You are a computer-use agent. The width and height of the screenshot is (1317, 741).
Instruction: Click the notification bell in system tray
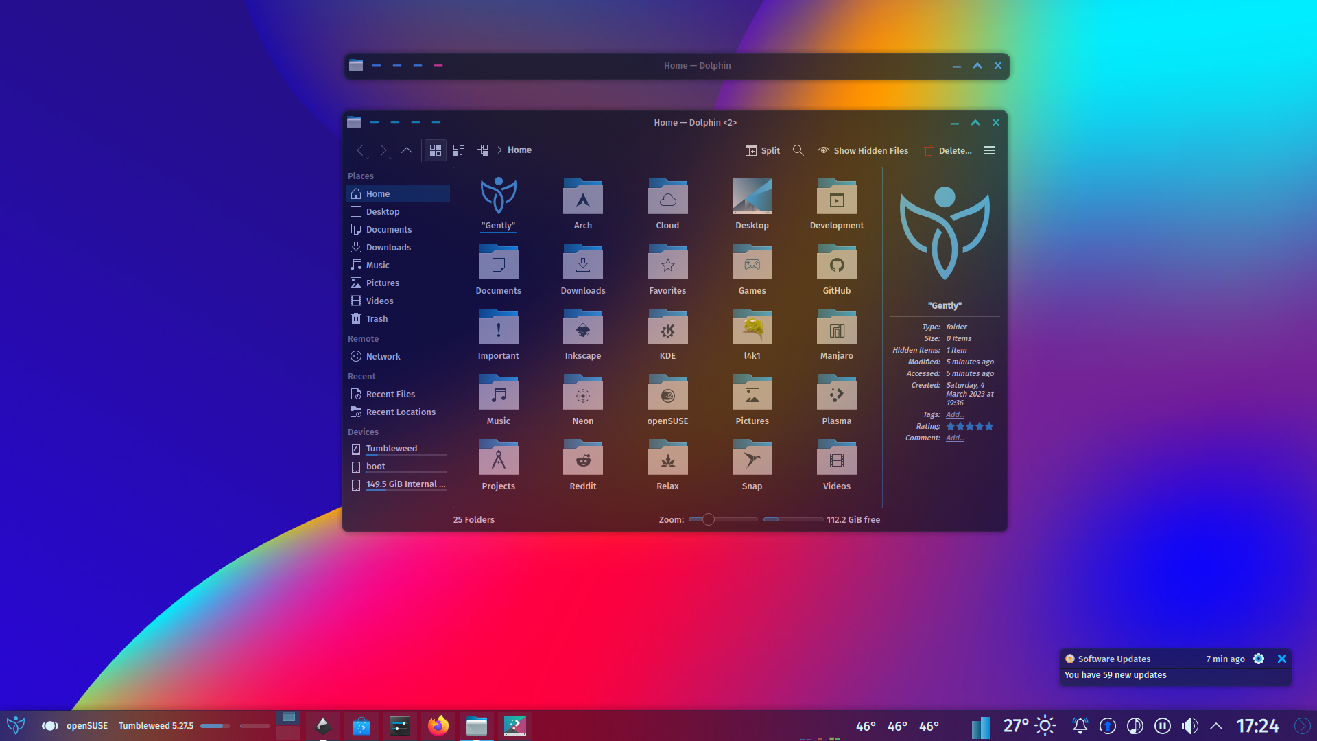[x=1080, y=725]
